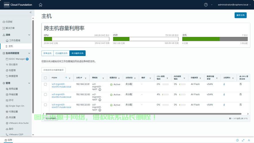Screen dimensions: 254x143
Task: Click the 服役主机 button
Action: click(x=240, y=15)
